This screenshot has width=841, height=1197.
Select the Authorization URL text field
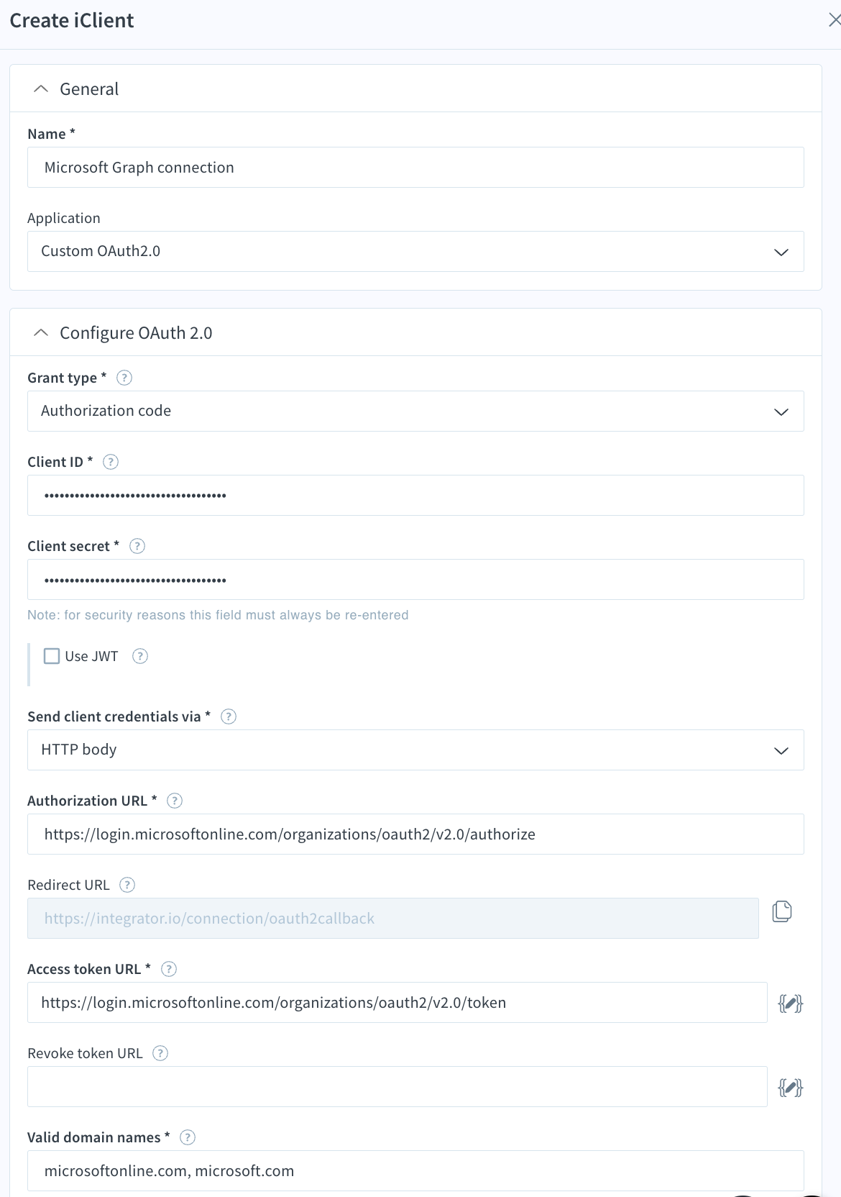tap(415, 834)
